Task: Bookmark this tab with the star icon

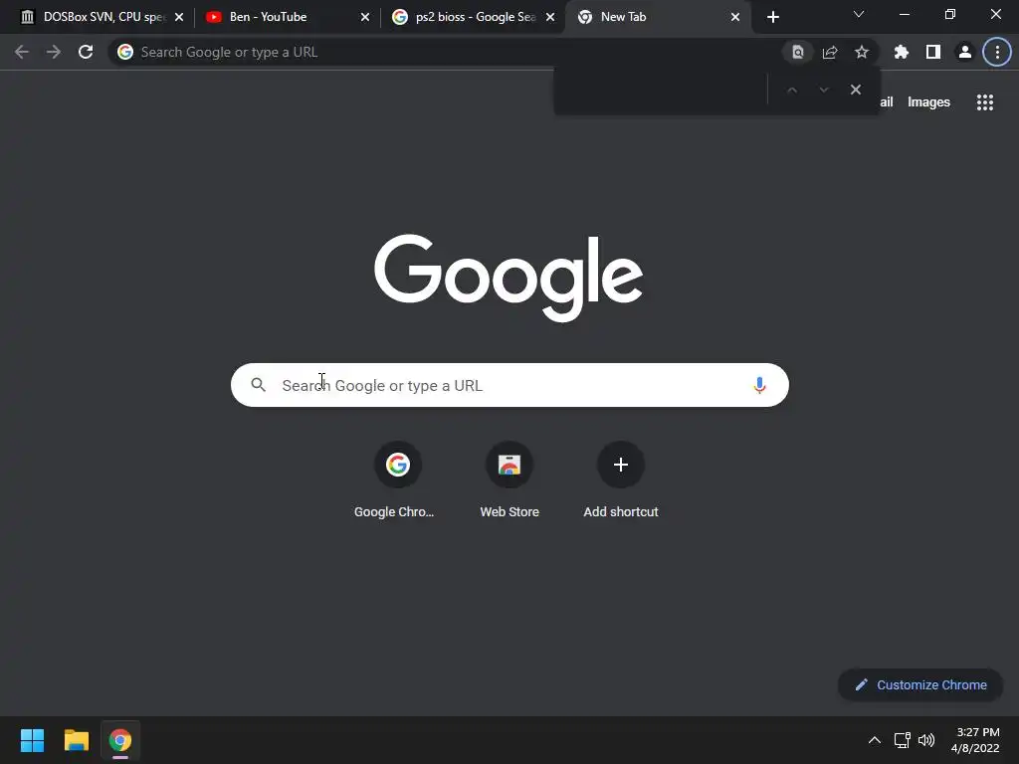Action: click(x=862, y=52)
